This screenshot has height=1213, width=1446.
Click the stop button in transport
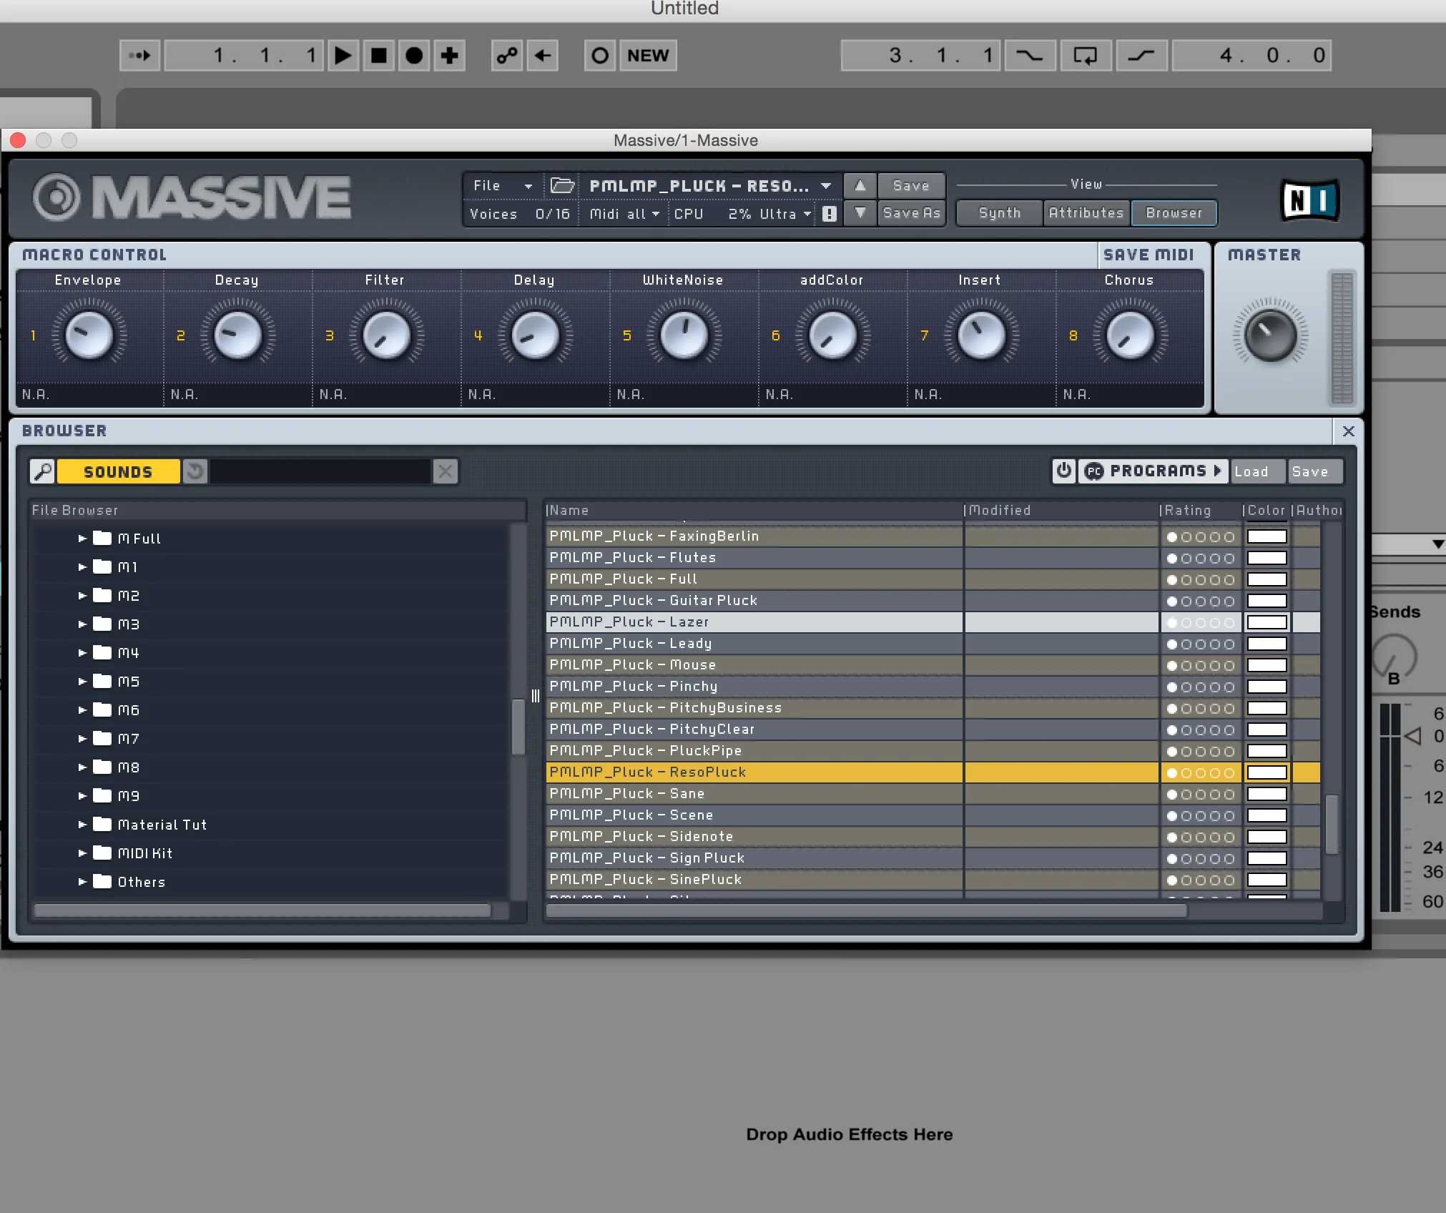(x=379, y=56)
